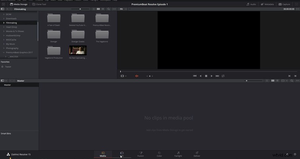300x159 pixels.
Task: Select the My Music folder row
Action: (x=19, y=44)
